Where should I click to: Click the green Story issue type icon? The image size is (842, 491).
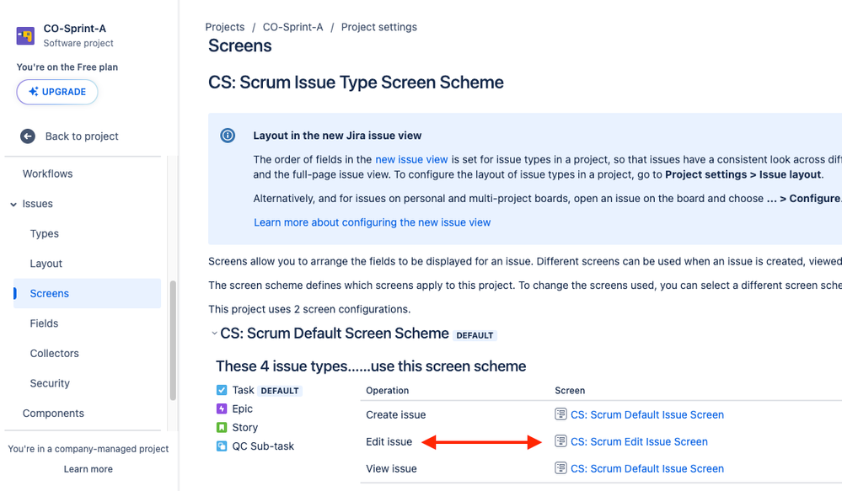pos(222,428)
